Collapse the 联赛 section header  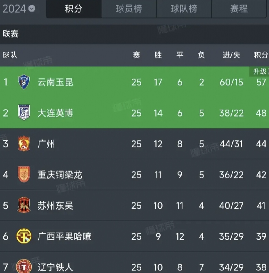tap(10, 34)
